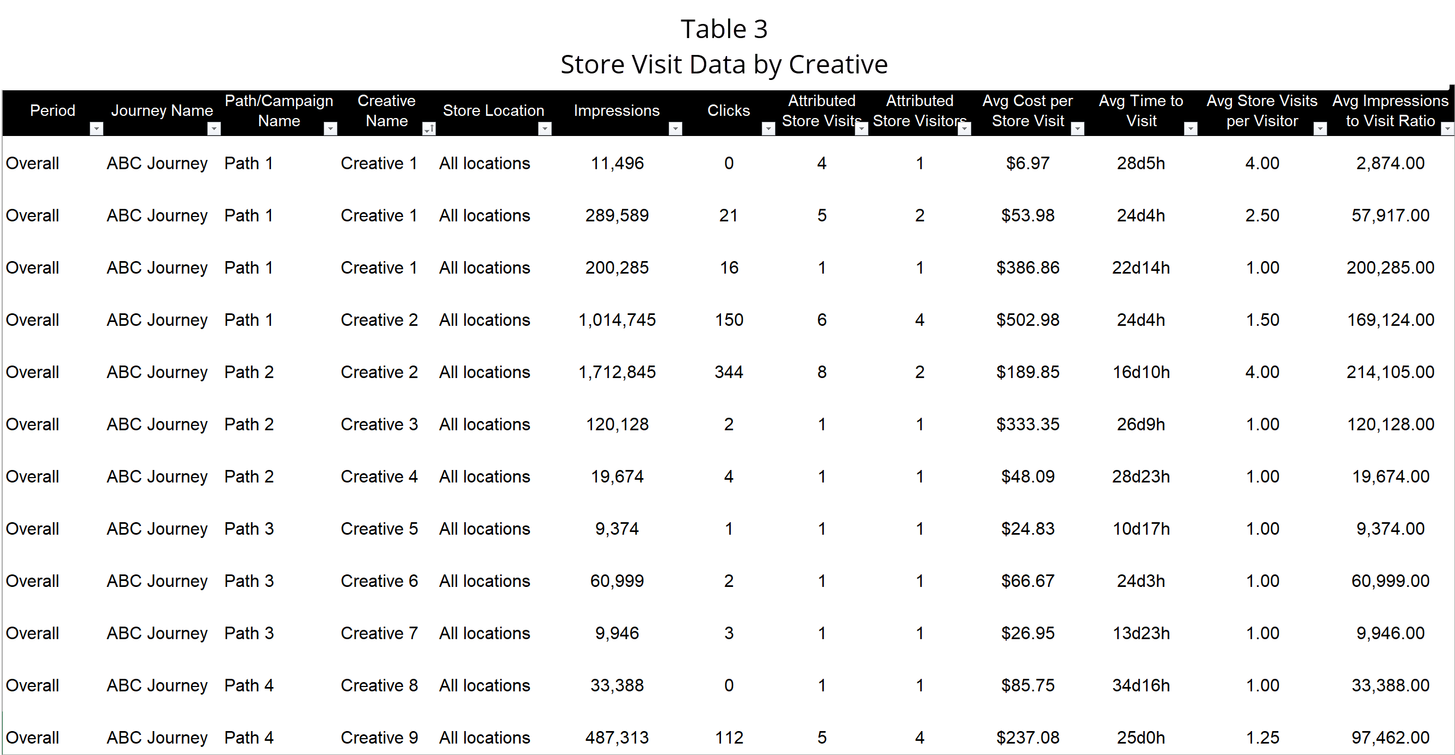Click the Store Visit Data by Creative title
This screenshot has height=755, width=1455.
724,64
